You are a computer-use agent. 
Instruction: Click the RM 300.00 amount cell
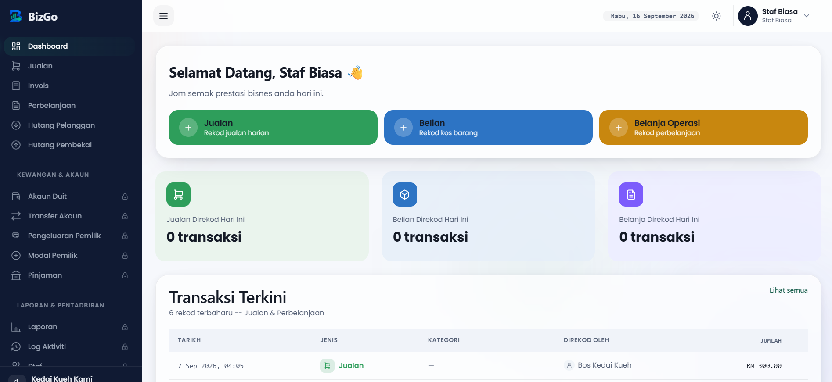coord(764,366)
